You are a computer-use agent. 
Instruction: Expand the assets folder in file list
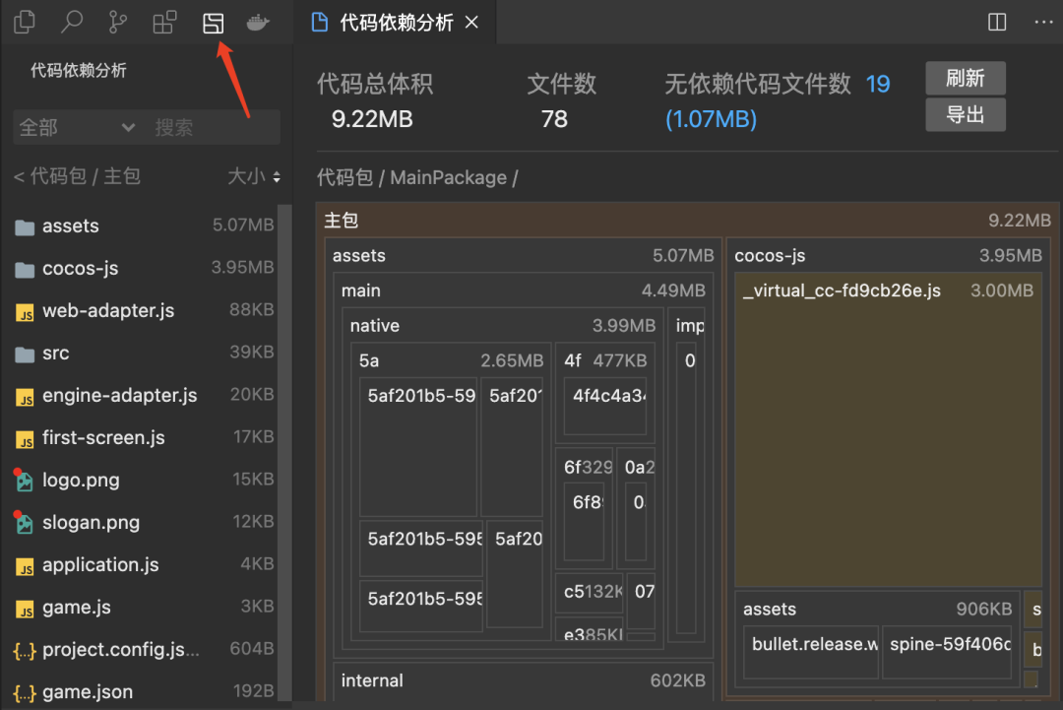(x=145, y=226)
